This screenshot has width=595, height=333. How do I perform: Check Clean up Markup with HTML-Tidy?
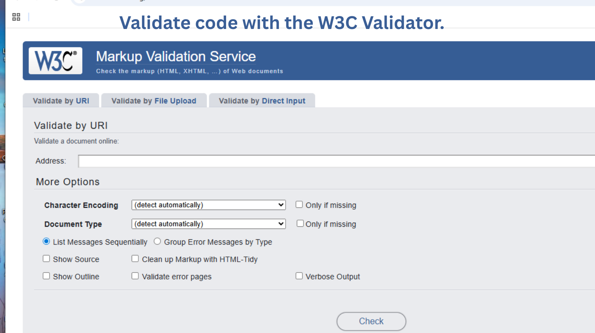pos(135,258)
